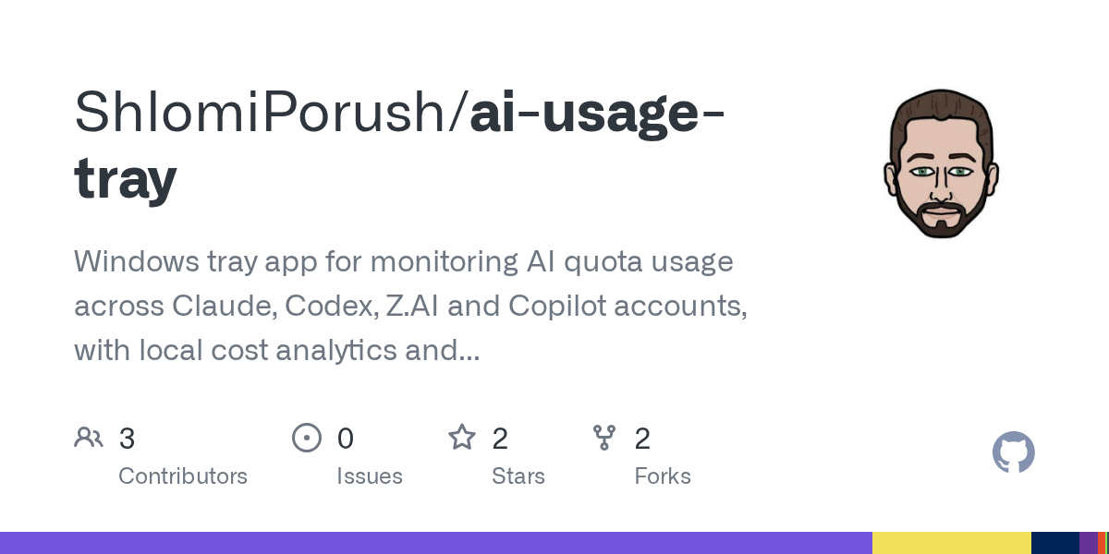Click the small dark purple language segment
Screen dimensions: 1109x554
click(x=1088, y=543)
